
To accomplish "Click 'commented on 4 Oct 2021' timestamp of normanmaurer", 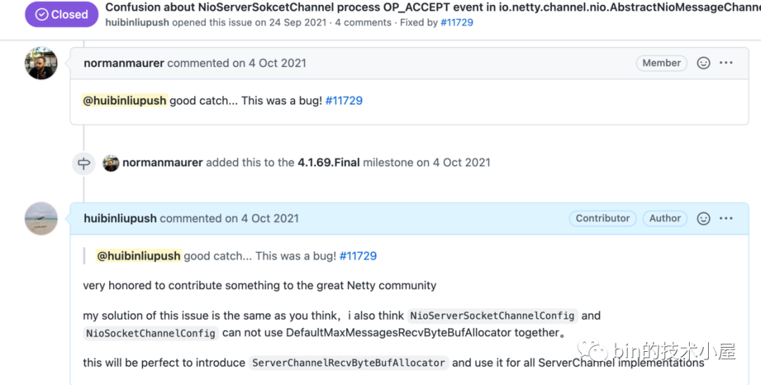I will click(x=237, y=63).
